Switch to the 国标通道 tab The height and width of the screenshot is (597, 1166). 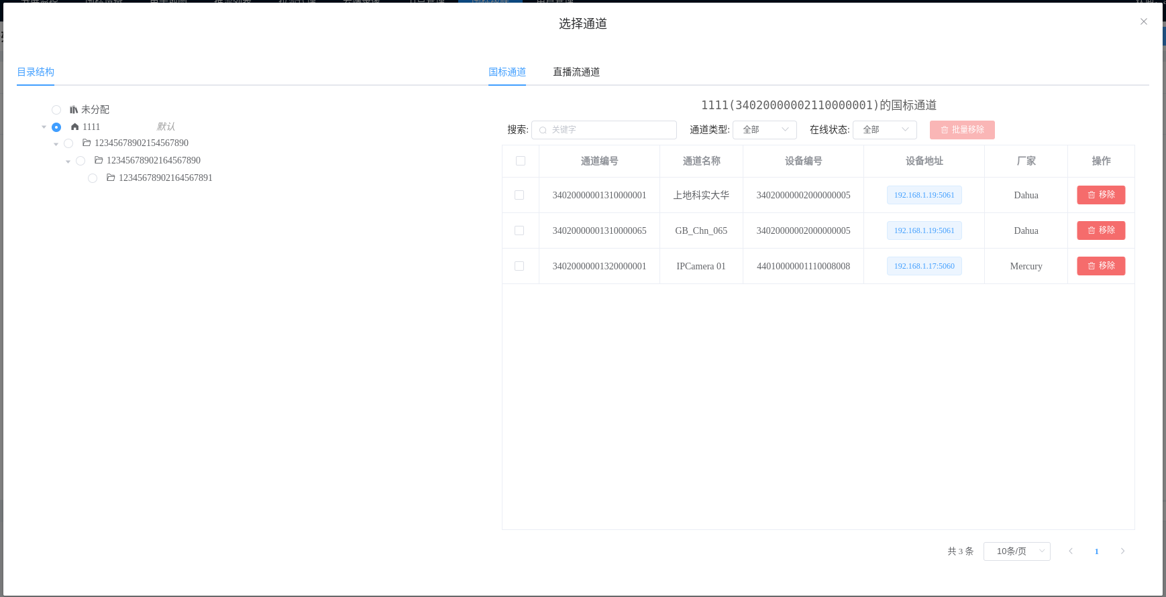coord(507,72)
